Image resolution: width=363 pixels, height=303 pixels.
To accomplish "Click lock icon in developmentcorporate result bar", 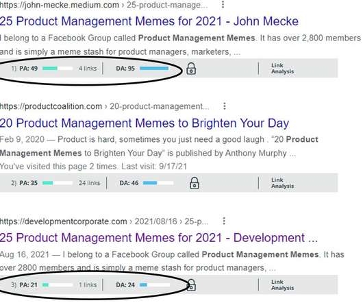I will (191, 284).
